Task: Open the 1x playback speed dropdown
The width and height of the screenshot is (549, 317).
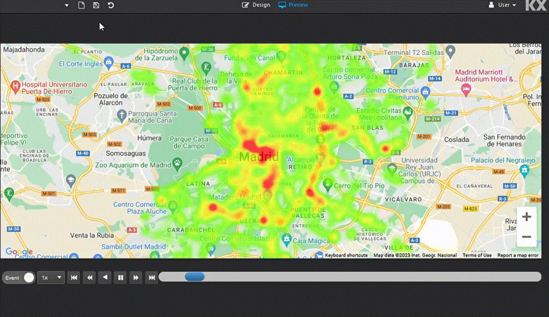Action: pyautogui.click(x=51, y=278)
